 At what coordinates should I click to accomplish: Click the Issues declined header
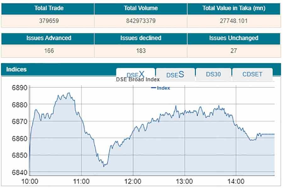[x=141, y=38]
